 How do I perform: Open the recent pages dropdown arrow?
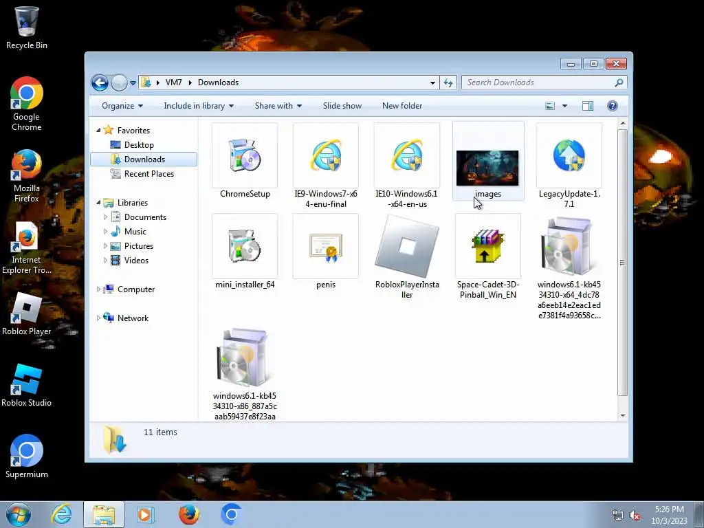pos(133,83)
